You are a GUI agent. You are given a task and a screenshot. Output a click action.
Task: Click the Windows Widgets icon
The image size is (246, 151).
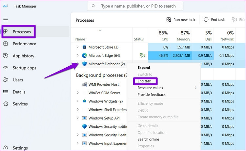tap(84, 101)
